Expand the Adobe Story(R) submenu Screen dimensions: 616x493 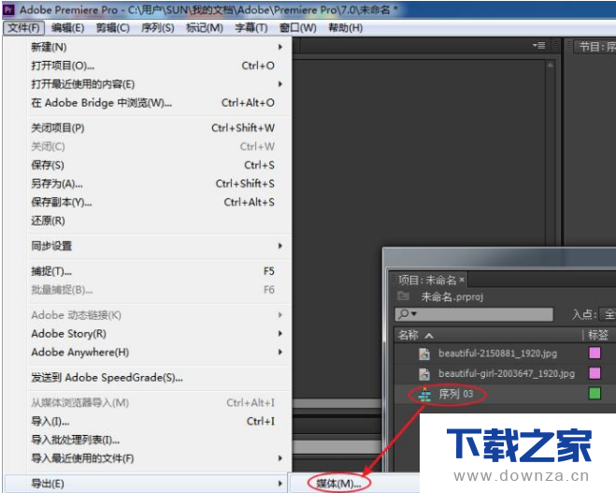coord(157,334)
